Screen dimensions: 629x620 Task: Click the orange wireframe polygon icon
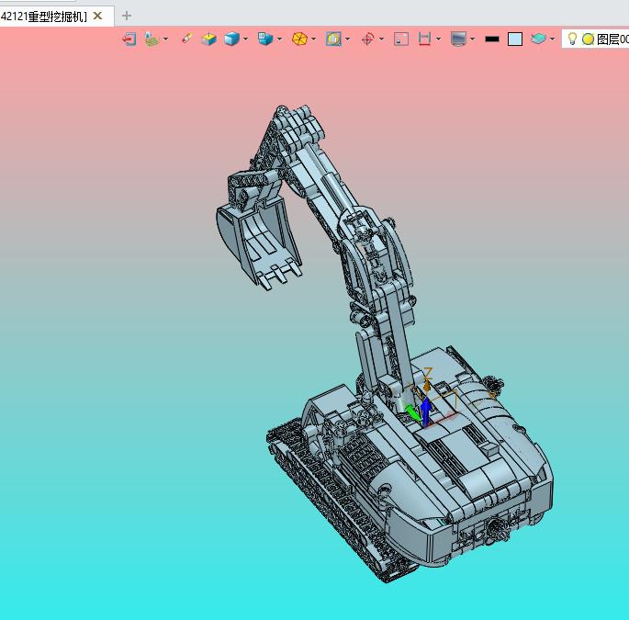(x=299, y=39)
